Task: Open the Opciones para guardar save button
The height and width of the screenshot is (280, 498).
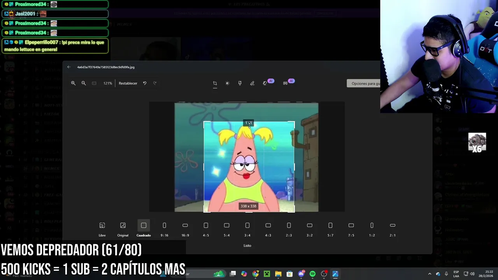Action: (363, 84)
